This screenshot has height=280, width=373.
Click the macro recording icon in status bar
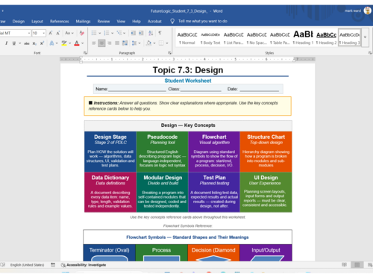53,264
